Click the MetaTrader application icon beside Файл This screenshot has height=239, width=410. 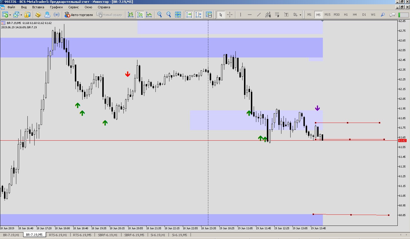click(3, 7)
